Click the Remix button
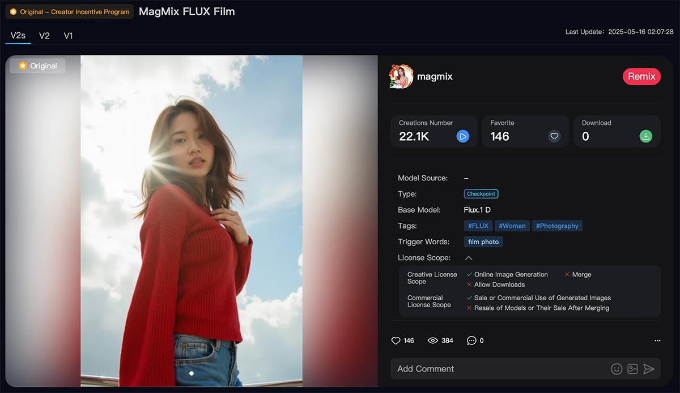The image size is (680, 393). (x=641, y=76)
